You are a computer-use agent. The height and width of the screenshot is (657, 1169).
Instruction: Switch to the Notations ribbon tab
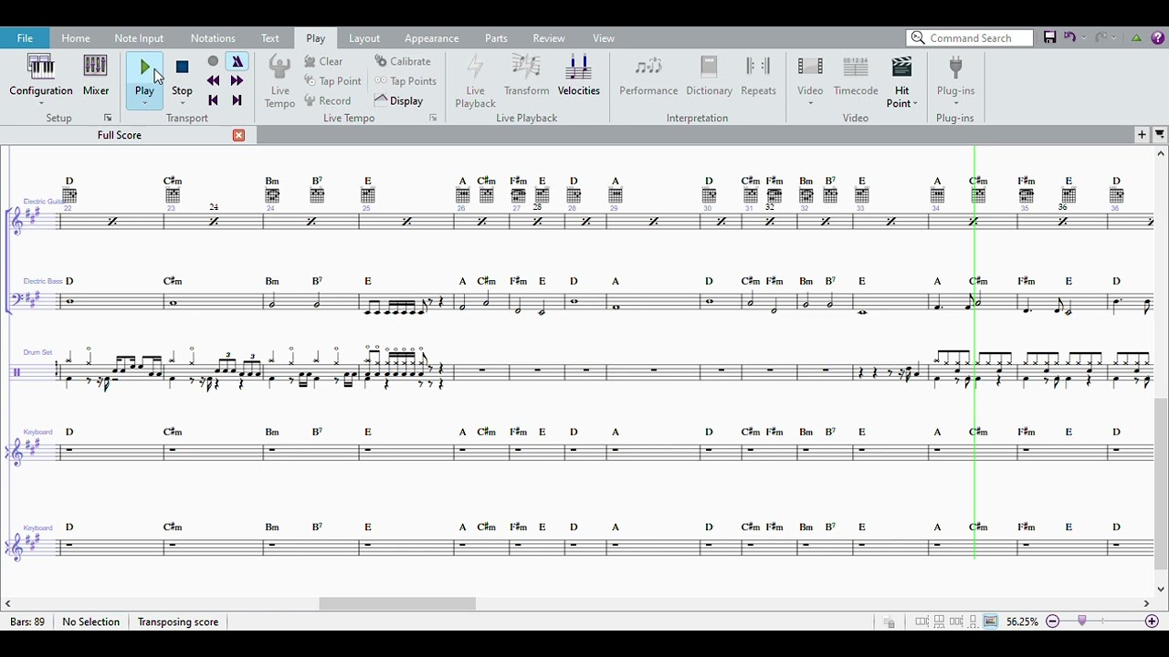213,38
